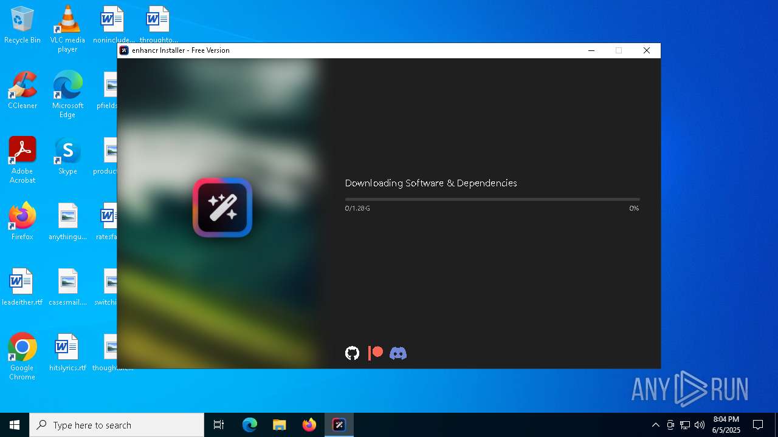This screenshot has height=437, width=778.
Task: Select the throughto Word document on desktop
Action: [x=158, y=25]
